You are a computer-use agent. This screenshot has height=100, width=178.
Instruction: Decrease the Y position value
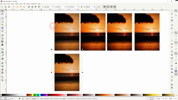(64, 7)
